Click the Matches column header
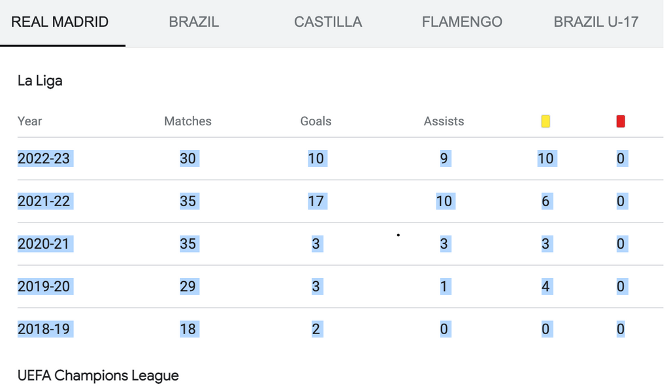 tap(188, 121)
